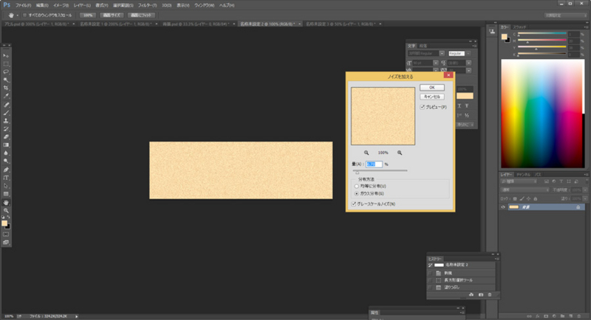
Task: Click foreground color swatch in toolbox
Action: tap(4, 223)
